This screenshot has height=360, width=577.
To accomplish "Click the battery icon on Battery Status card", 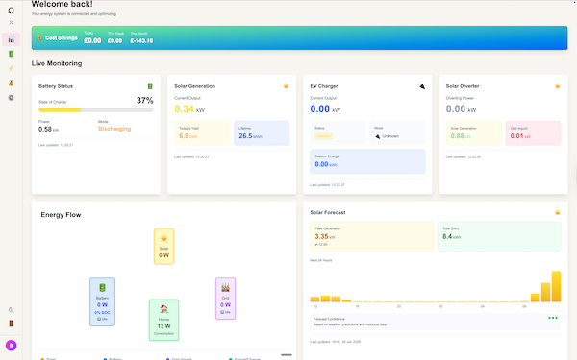I will click(150, 86).
